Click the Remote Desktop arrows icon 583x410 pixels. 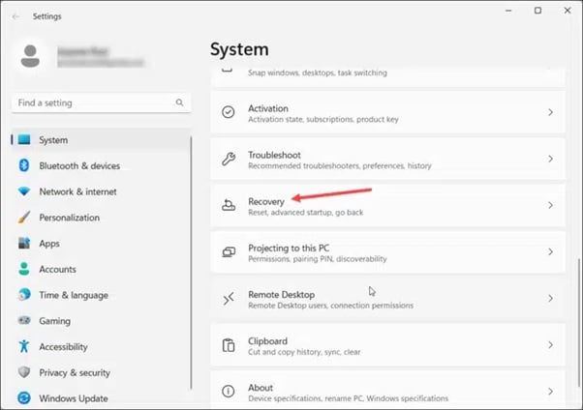(229, 298)
